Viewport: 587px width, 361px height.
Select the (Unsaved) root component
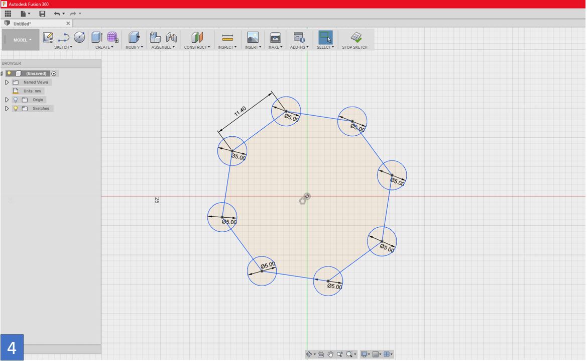pyautogui.click(x=36, y=73)
